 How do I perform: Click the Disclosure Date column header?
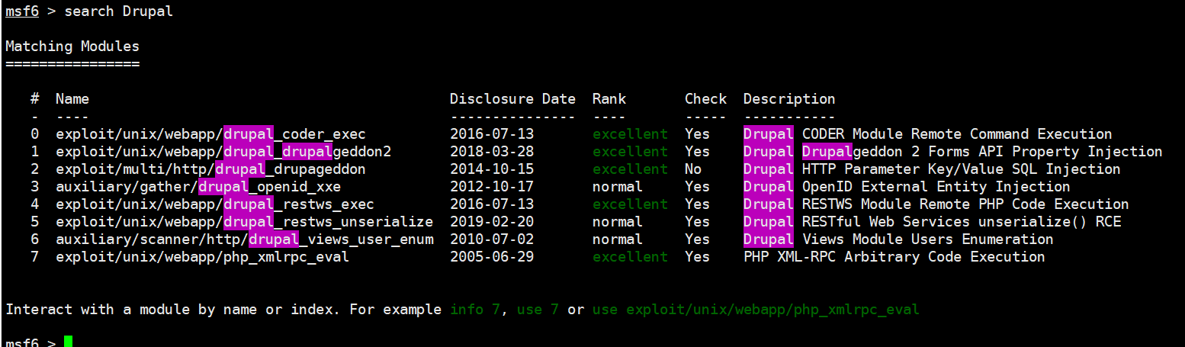click(512, 99)
